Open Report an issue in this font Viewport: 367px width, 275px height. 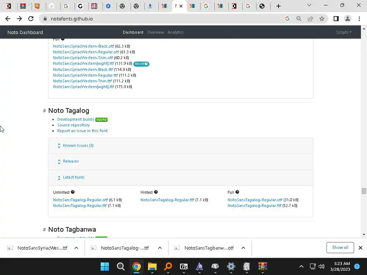(82, 131)
